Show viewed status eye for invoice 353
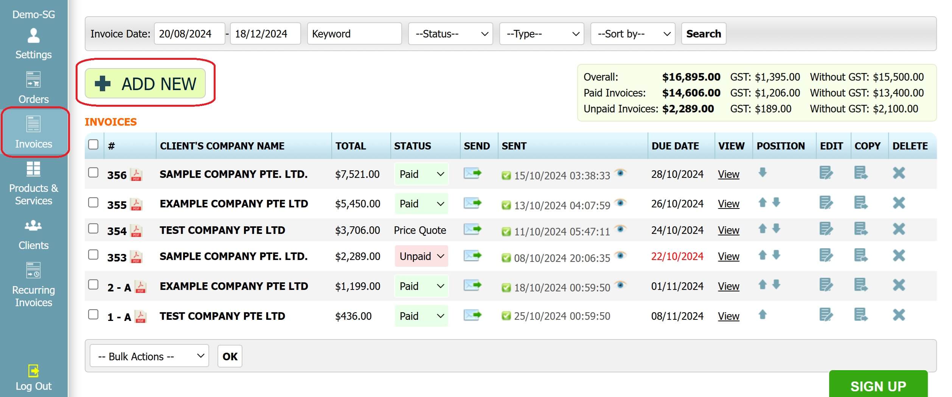Image resolution: width=952 pixels, height=397 pixels. [x=620, y=255]
